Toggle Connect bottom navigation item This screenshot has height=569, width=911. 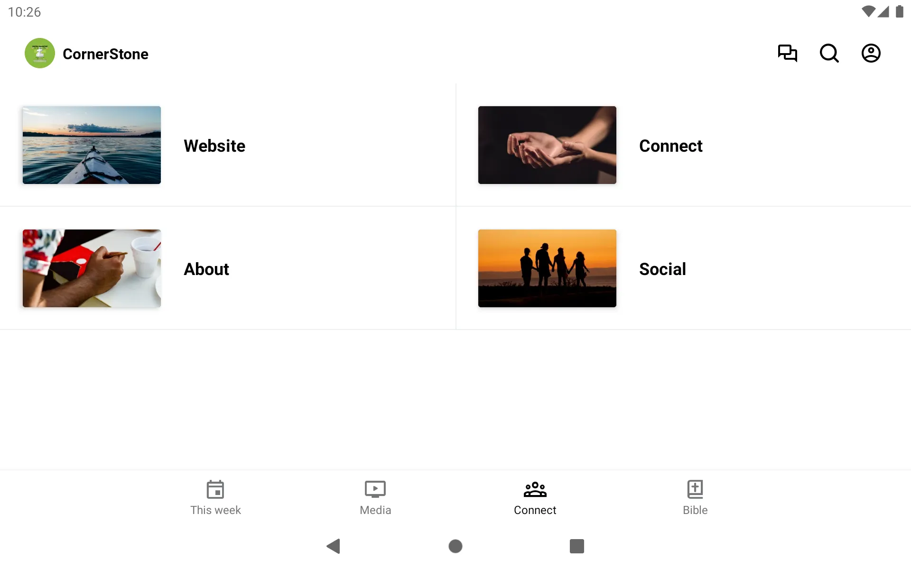pyautogui.click(x=535, y=497)
